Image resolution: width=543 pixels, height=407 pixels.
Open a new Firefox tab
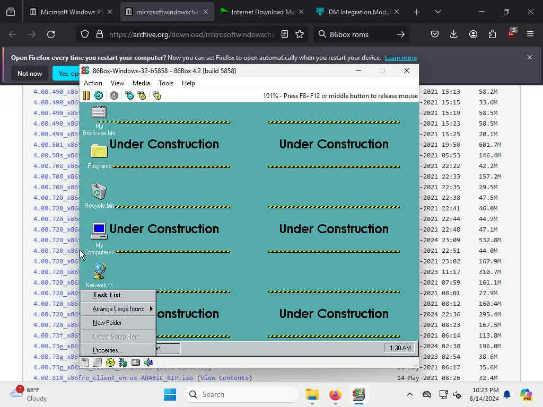417,12
